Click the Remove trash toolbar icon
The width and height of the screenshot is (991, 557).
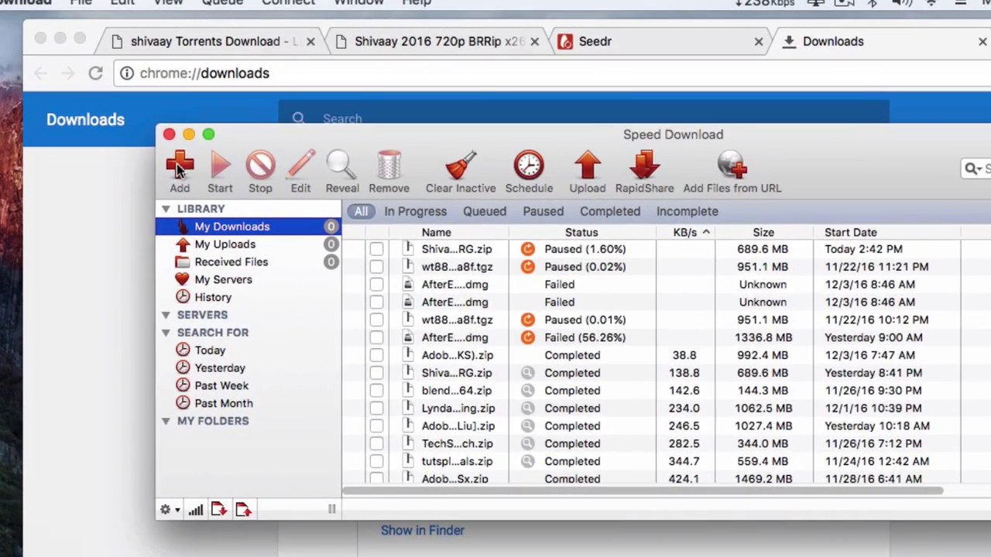[389, 165]
